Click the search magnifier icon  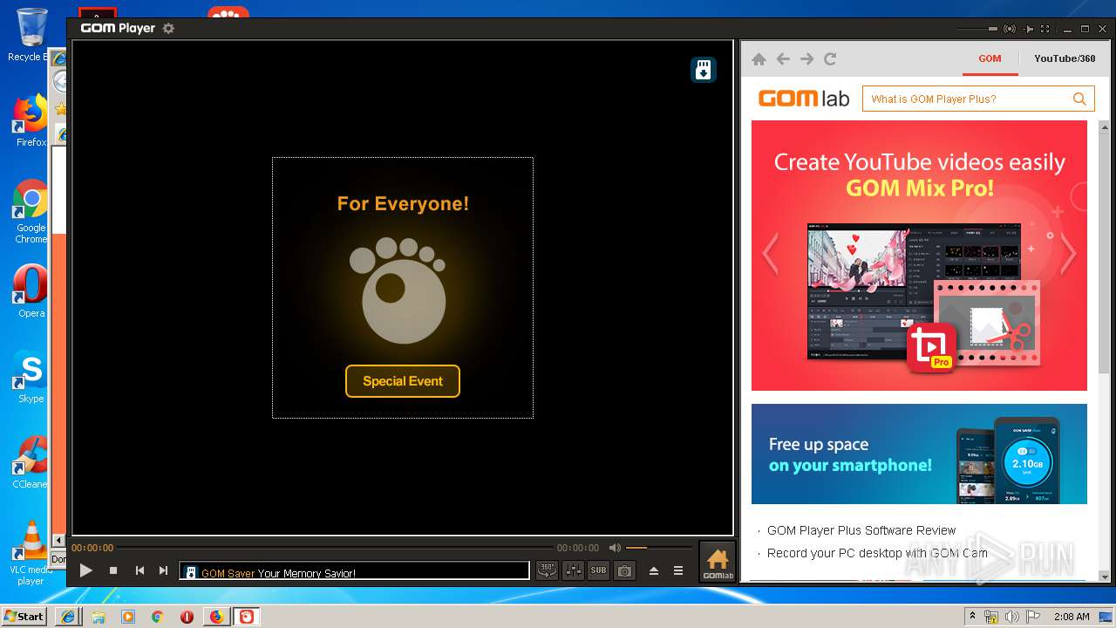coord(1079,99)
